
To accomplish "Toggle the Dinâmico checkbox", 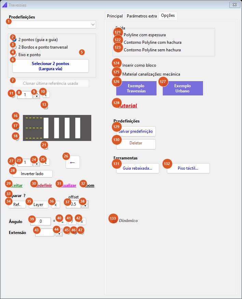I will [115, 221].
